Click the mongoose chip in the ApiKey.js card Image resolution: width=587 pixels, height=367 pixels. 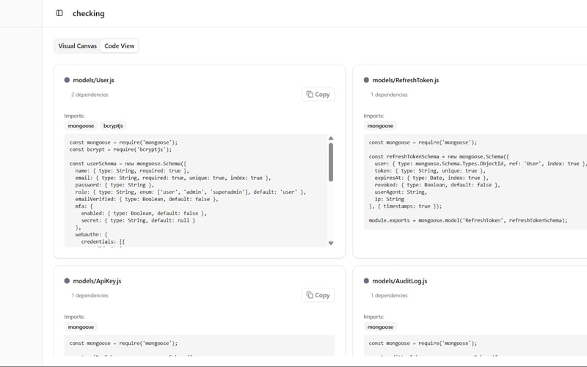(81, 327)
